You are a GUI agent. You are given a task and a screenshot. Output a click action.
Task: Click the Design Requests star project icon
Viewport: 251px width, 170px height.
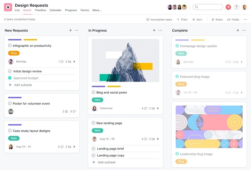(x=8, y=7)
